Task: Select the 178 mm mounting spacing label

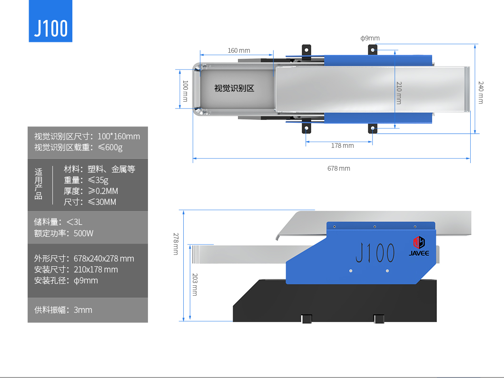Action: coord(342,145)
